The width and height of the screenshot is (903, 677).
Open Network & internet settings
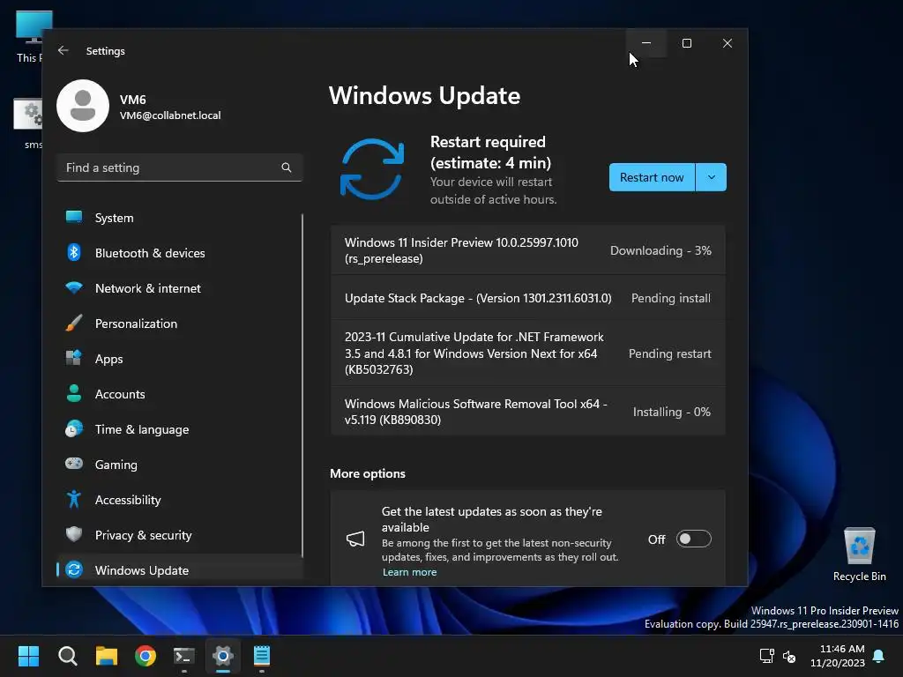click(x=180, y=288)
